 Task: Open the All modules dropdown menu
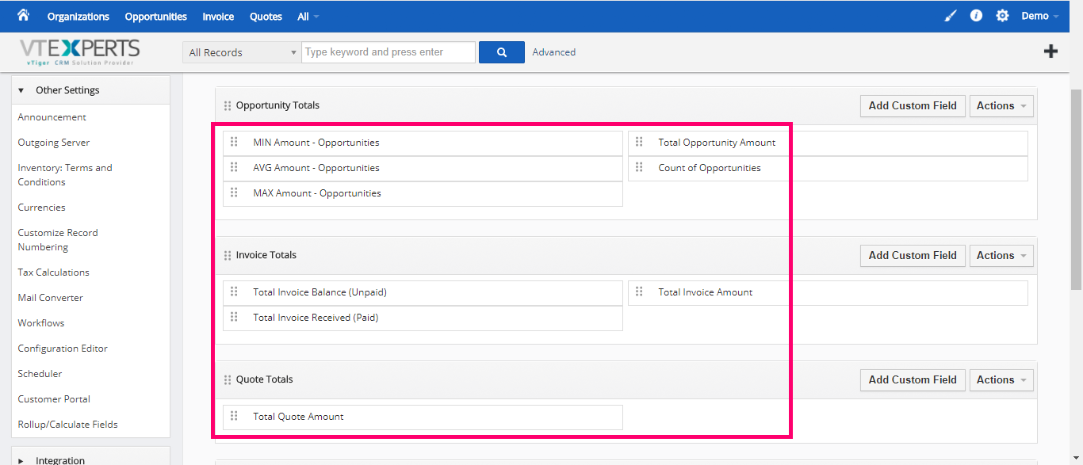tap(308, 17)
